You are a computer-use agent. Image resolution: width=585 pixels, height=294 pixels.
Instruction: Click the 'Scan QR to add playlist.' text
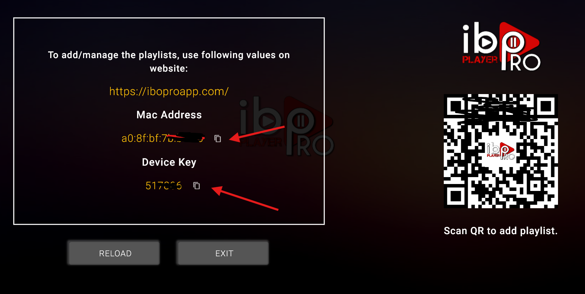pos(501,231)
